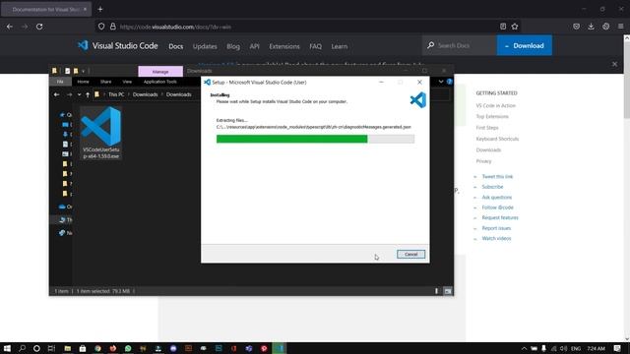Click the browser address bar URL

click(175, 27)
